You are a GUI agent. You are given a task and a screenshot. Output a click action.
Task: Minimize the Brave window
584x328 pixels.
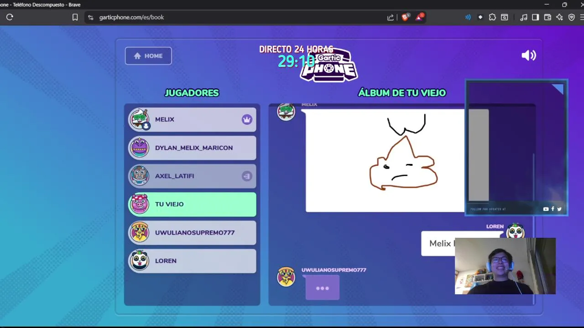547,5
